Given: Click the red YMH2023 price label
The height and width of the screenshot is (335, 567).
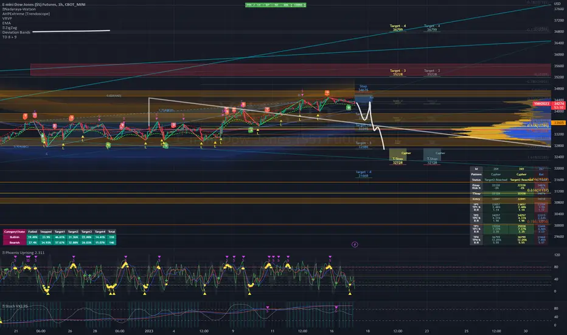Looking at the screenshot, I should 541,104.
